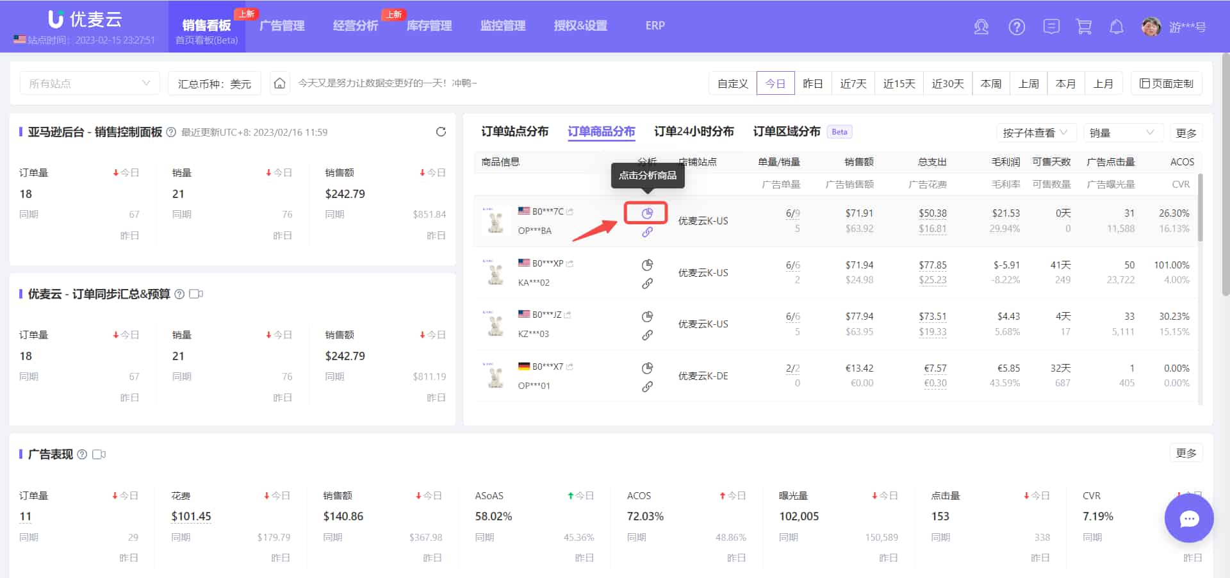Select the 上月 date range

[1103, 83]
